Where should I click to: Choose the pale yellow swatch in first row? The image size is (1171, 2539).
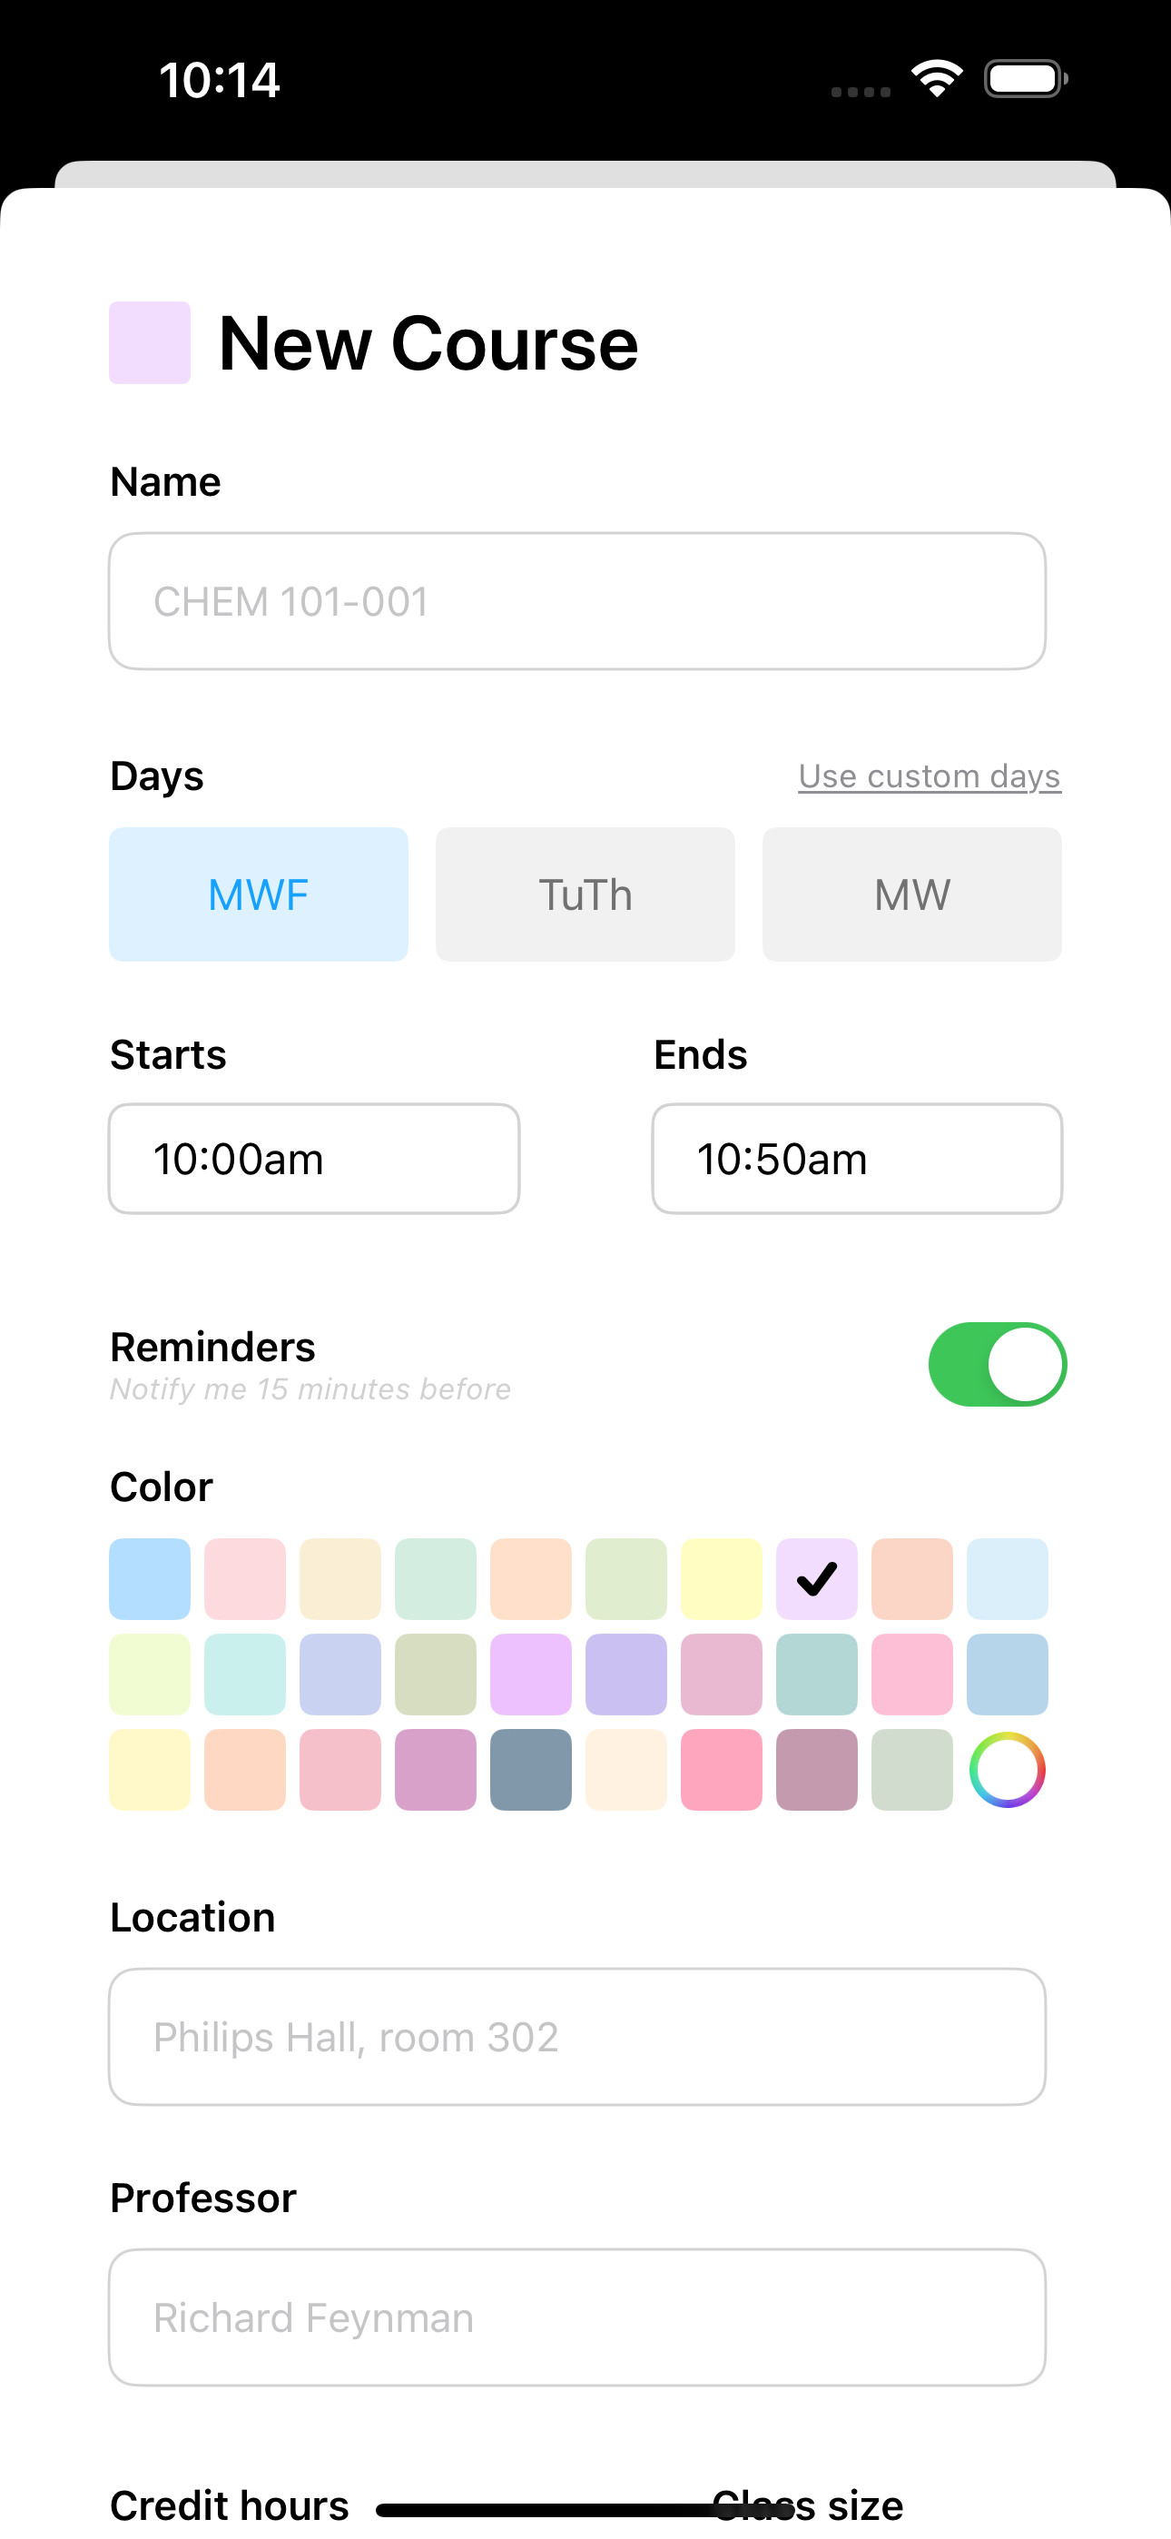[721, 1578]
